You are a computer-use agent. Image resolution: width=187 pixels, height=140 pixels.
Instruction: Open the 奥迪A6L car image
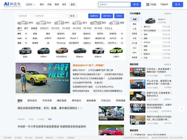point(80,51)
